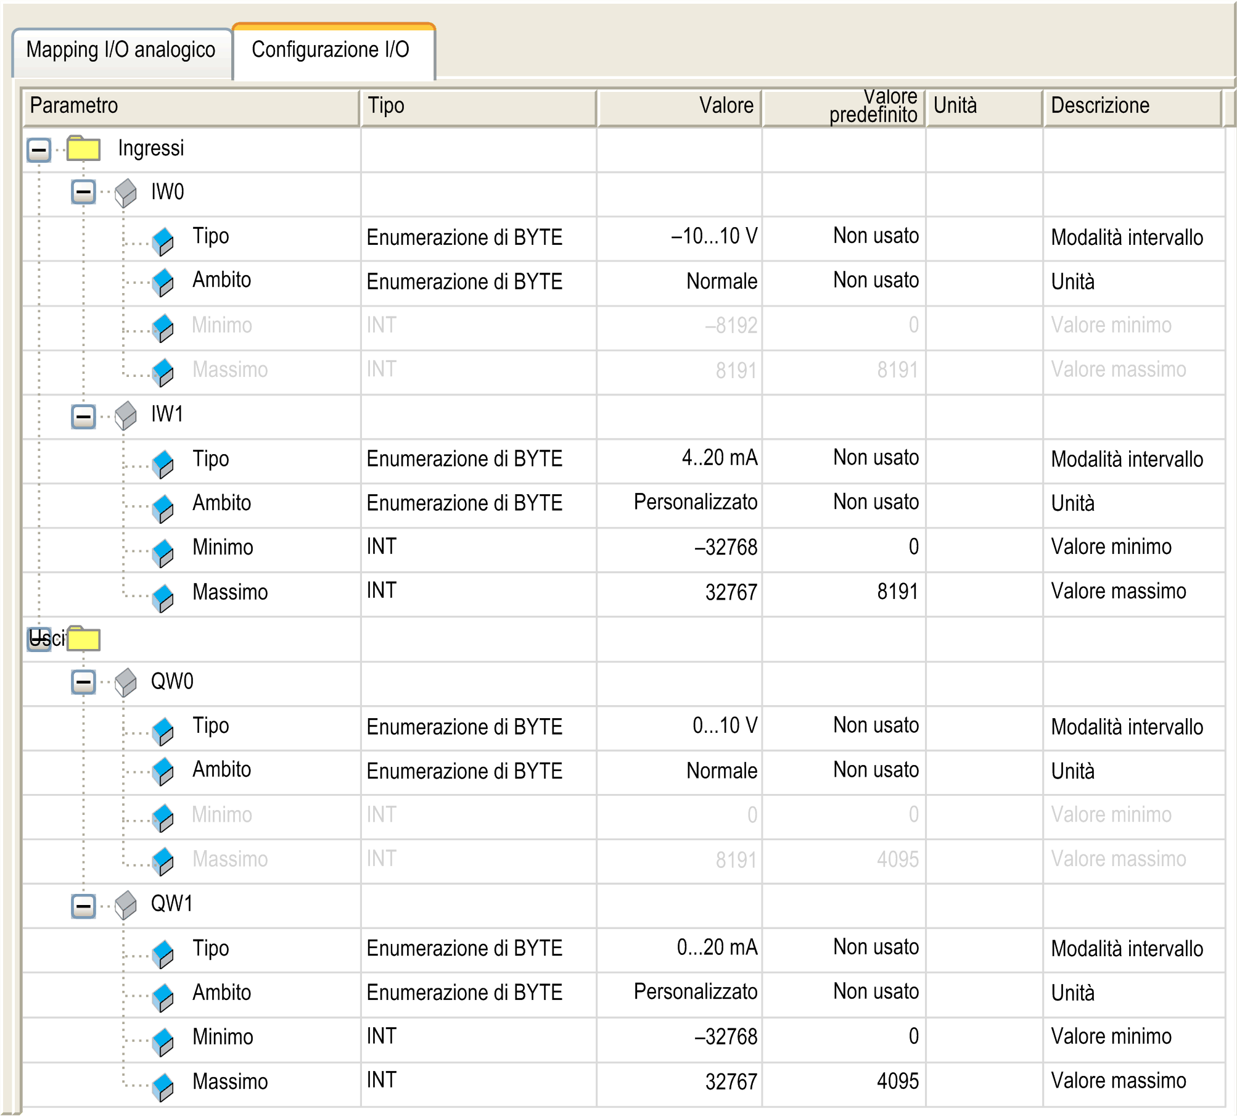Click the gray IW1 cube icon
The height and width of the screenshot is (1116, 1237).
tap(126, 415)
